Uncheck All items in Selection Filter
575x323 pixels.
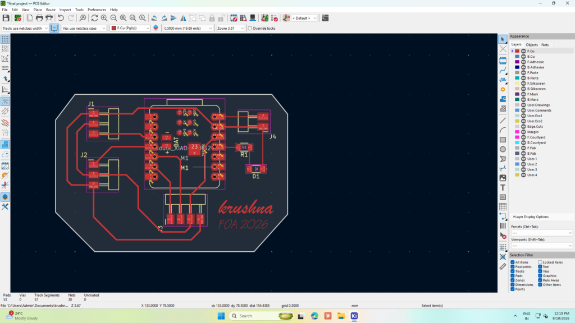point(513,262)
